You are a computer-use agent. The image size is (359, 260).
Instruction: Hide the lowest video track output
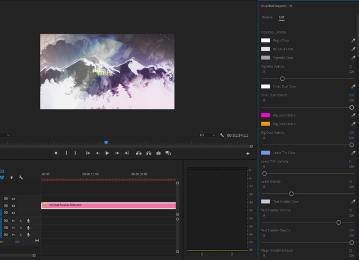(13, 213)
